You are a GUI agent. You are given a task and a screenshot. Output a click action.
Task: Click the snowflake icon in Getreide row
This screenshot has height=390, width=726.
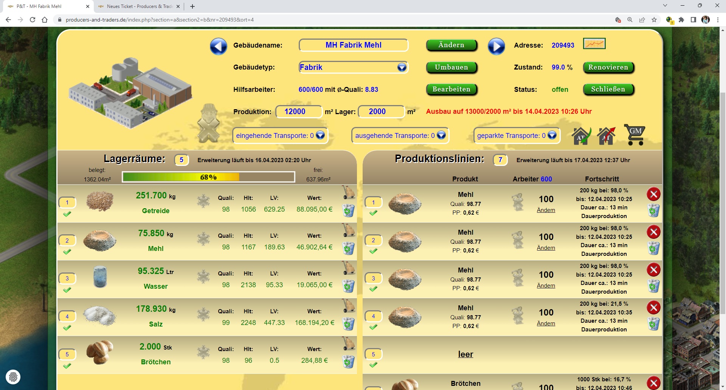[x=203, y=201]
